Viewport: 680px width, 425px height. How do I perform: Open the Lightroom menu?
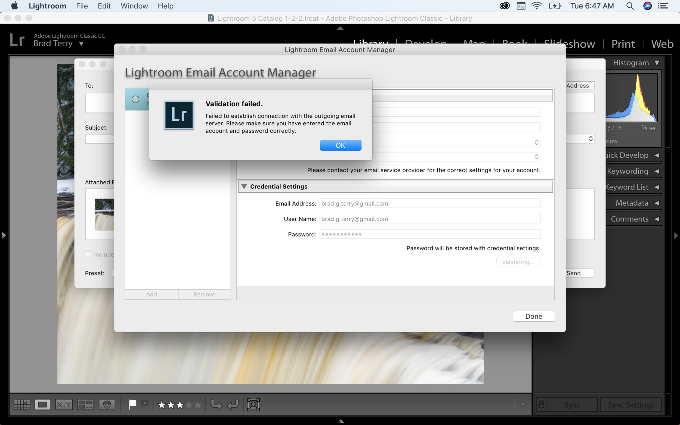(x=48, y=6)
